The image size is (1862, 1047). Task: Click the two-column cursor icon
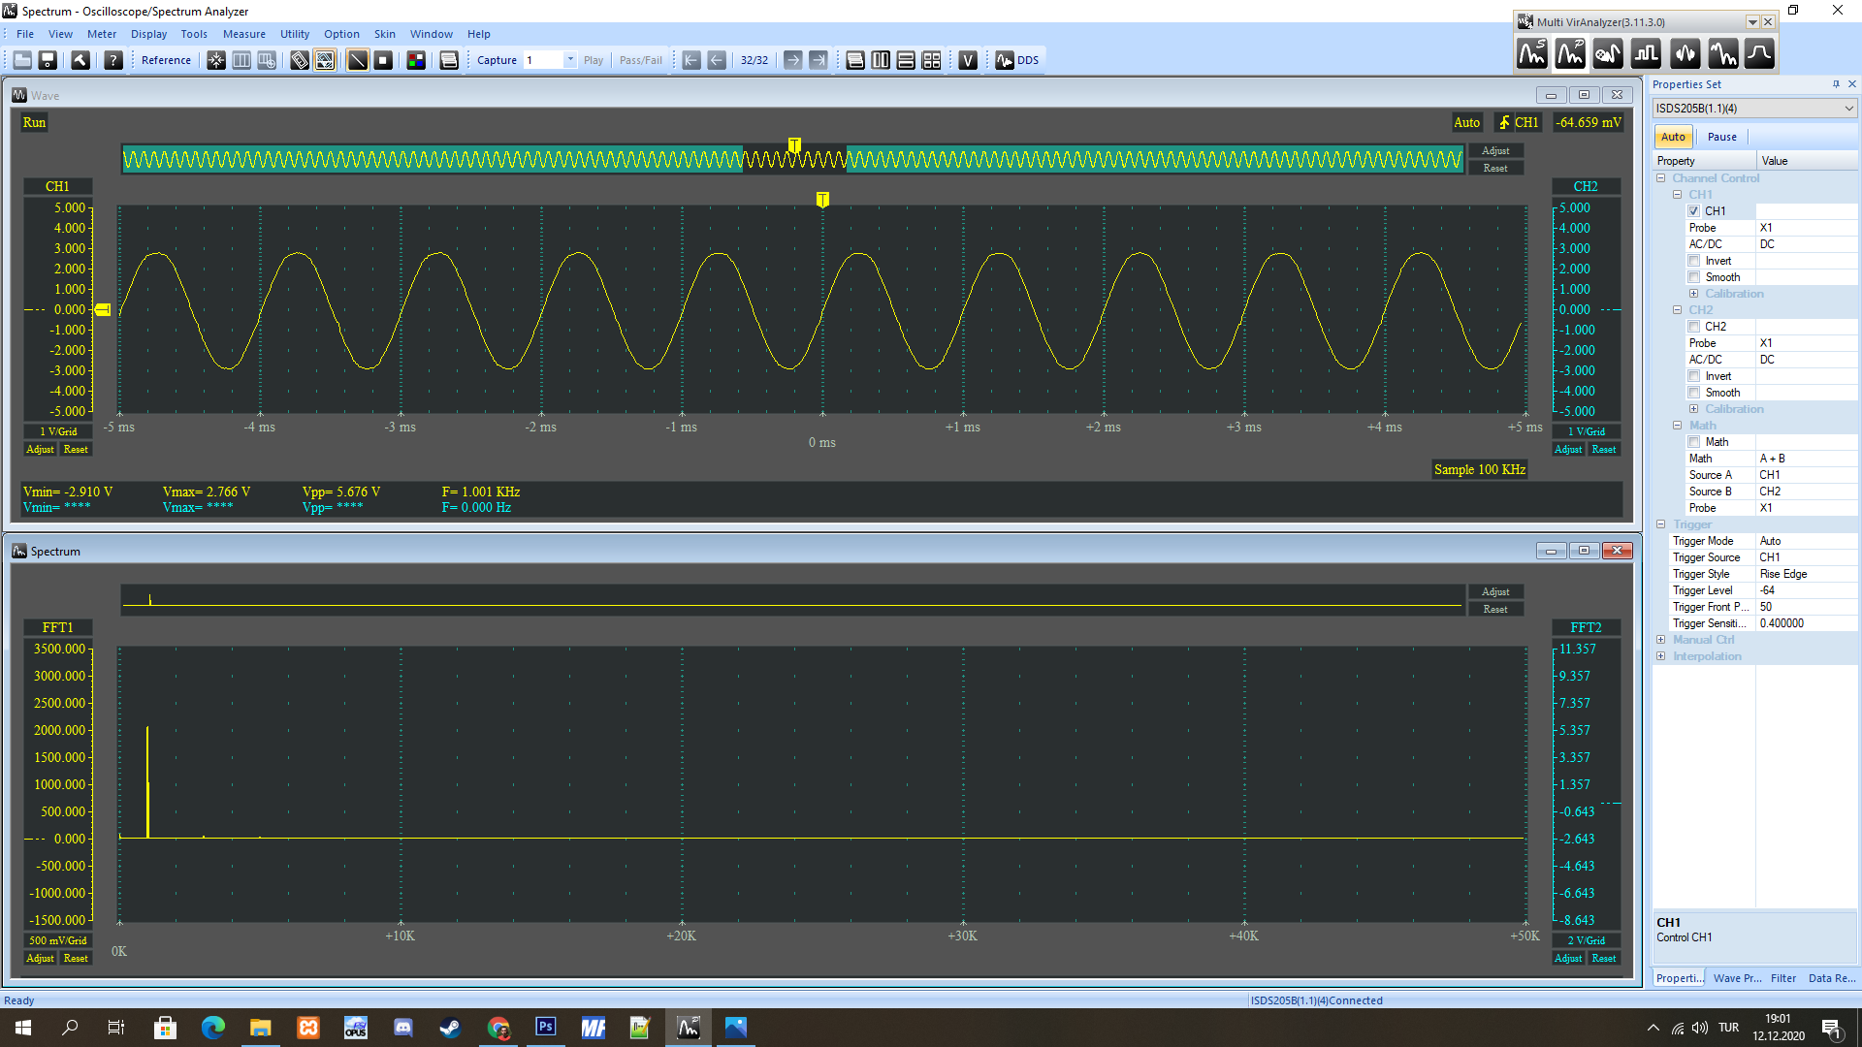point(241,60)
